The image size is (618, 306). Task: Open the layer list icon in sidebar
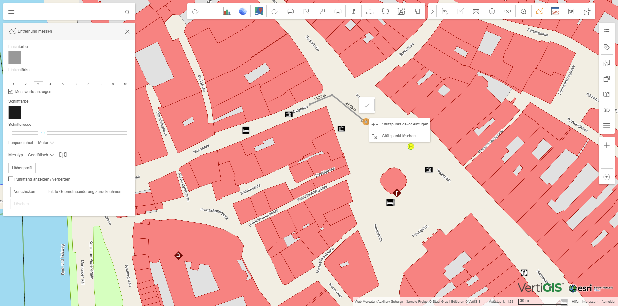click(x=607, y=31)
